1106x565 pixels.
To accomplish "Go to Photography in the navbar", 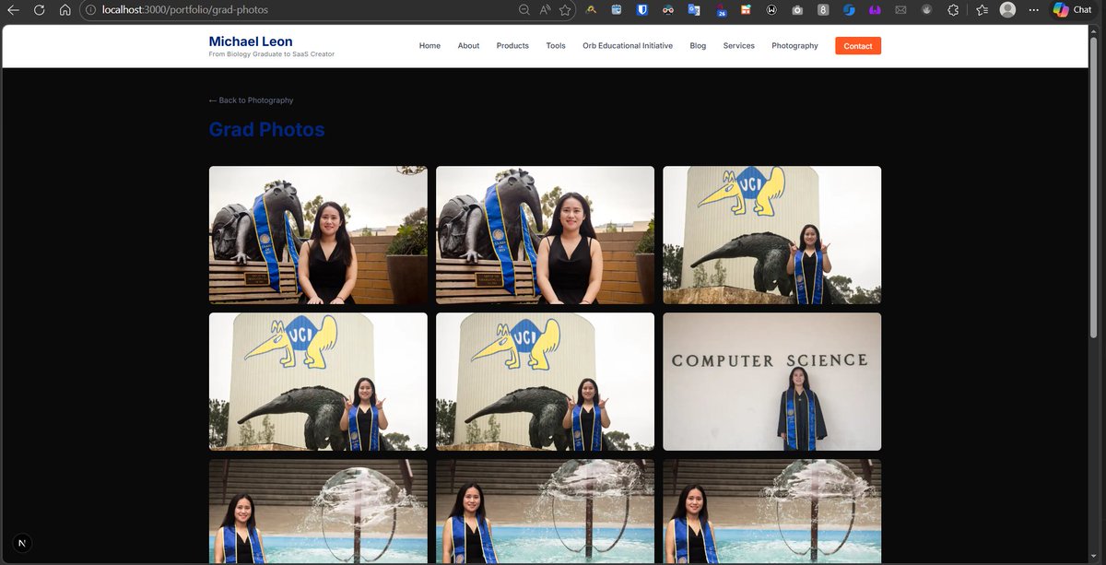I will (x=794, y=46).
